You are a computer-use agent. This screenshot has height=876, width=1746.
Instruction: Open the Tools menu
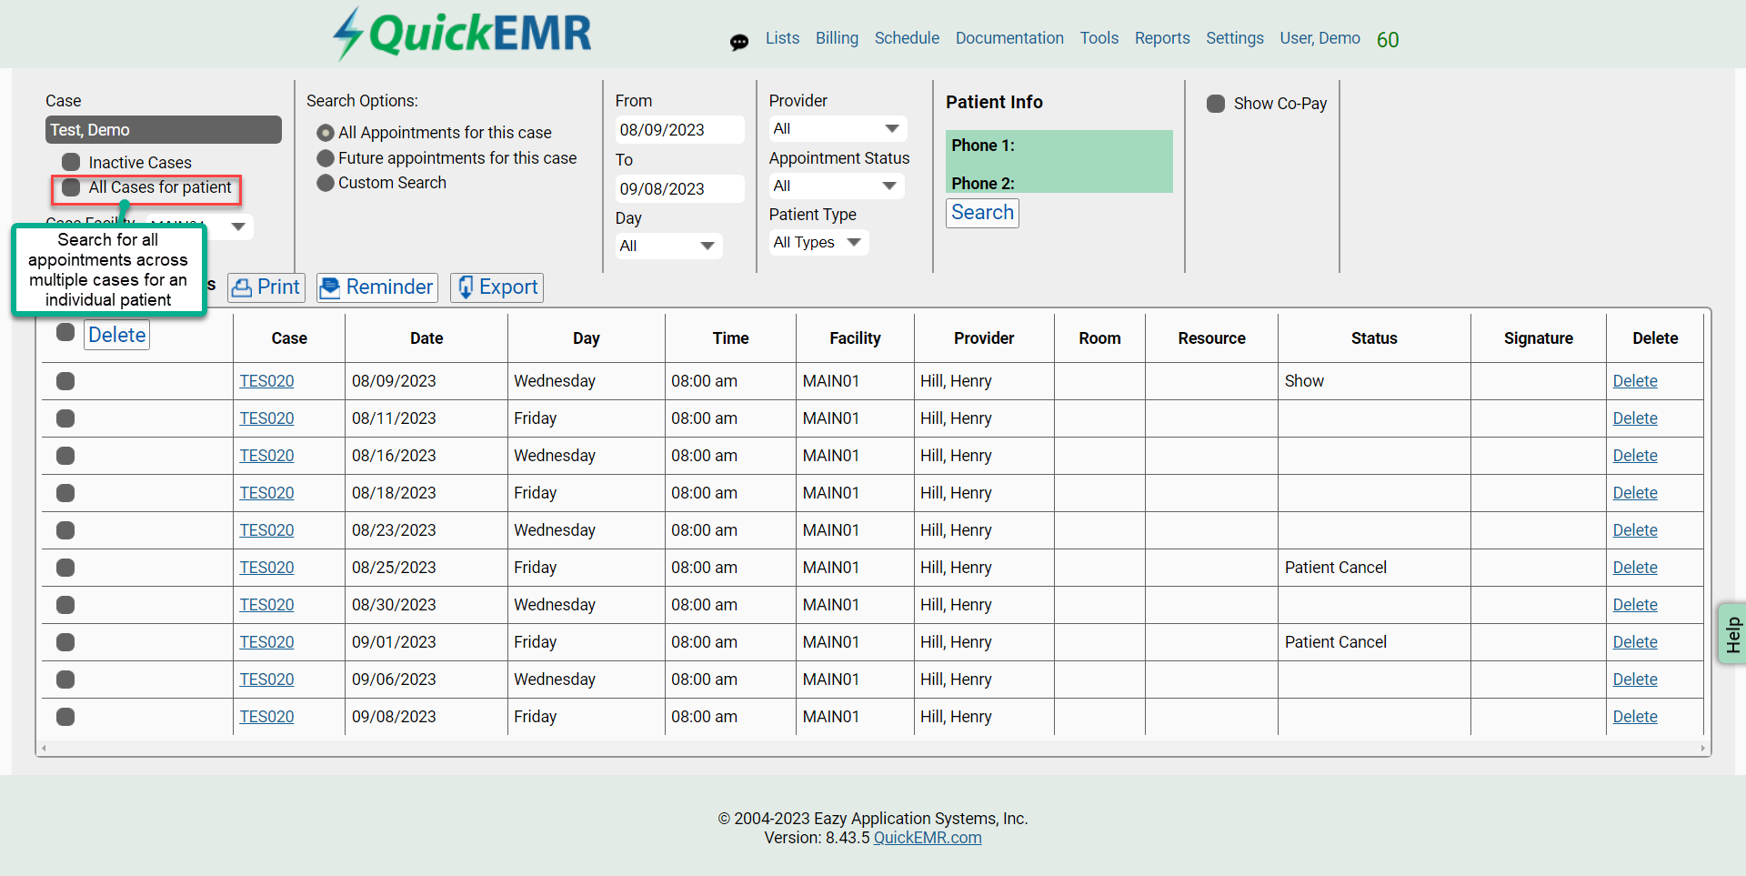pyautogui.click(x=1099, y=38)
